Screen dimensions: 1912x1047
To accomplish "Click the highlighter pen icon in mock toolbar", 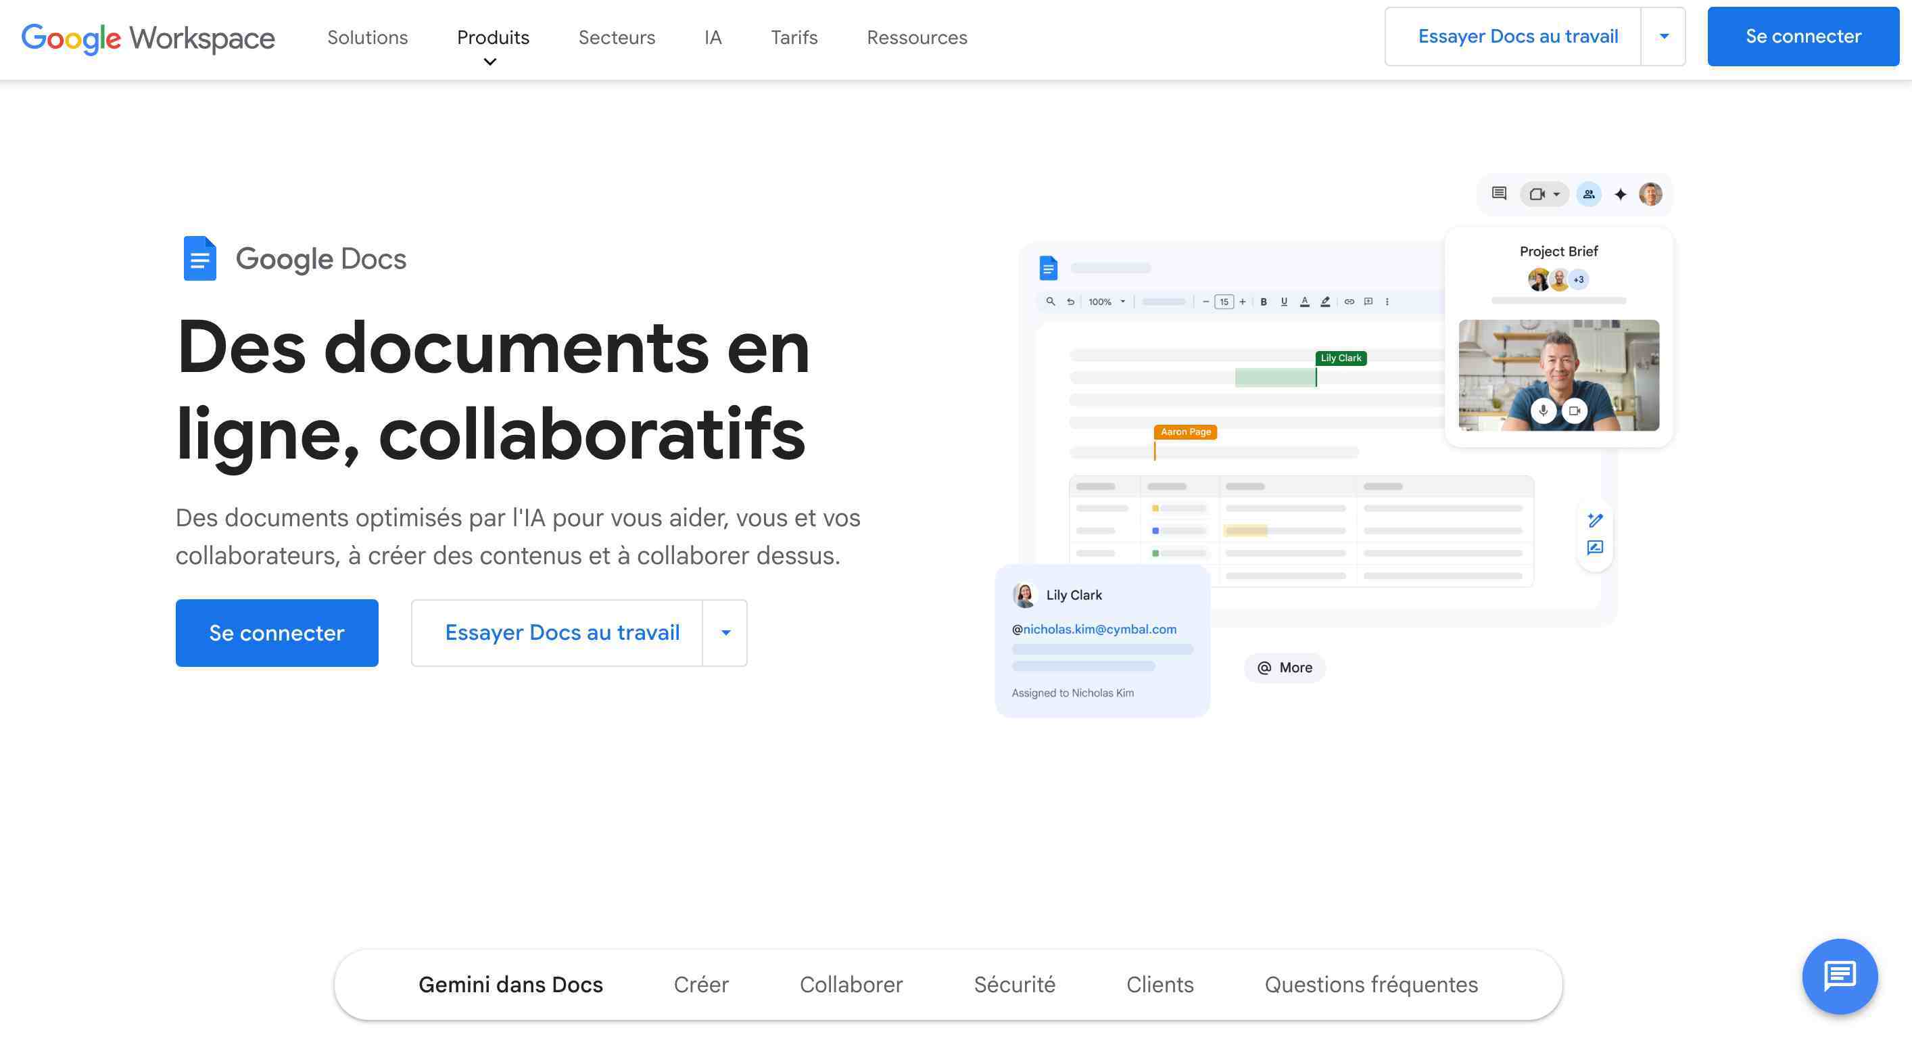I will tap(1325, 302).
